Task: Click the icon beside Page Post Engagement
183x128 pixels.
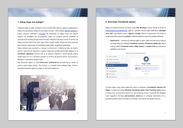Action: tap(107, 62)
